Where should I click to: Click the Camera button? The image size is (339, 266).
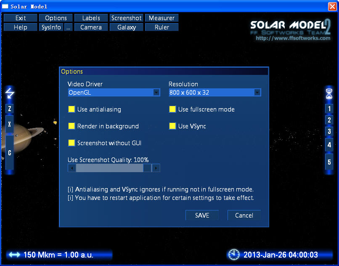click(91, 27)
